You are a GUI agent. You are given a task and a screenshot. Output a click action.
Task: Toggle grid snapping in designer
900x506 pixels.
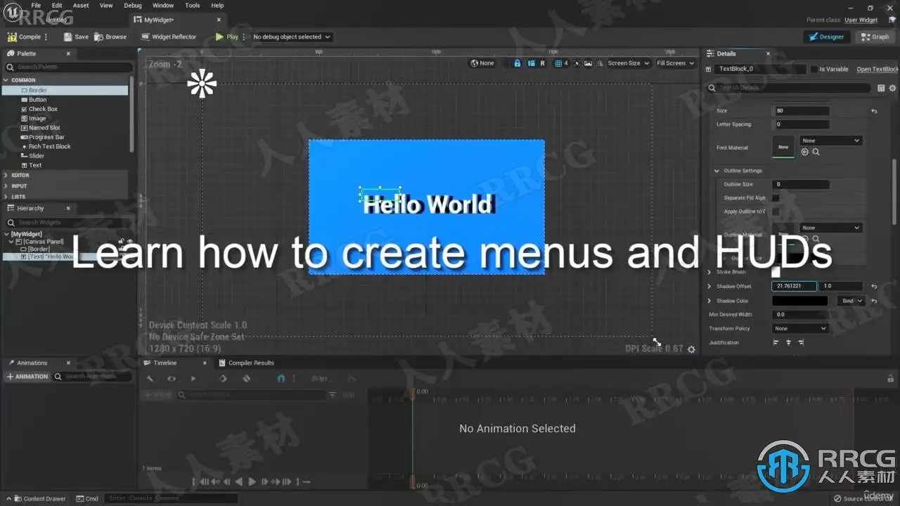tap(559, 63)
